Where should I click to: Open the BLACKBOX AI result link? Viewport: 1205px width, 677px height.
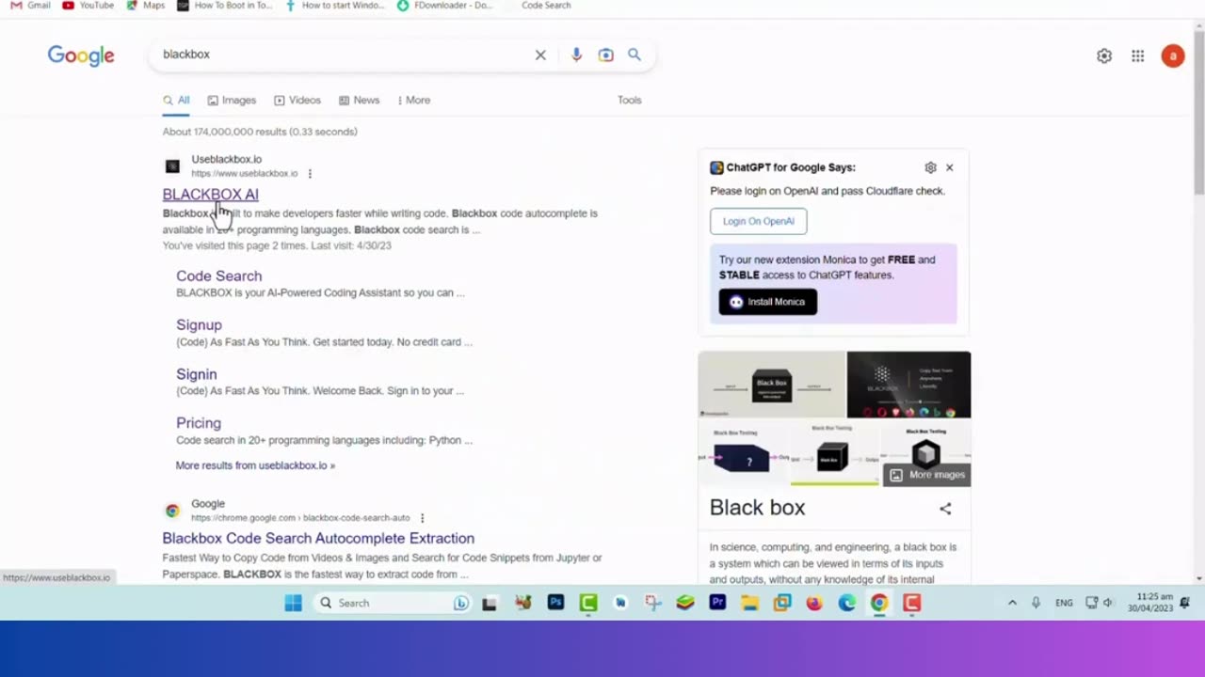tap(210, 194)
